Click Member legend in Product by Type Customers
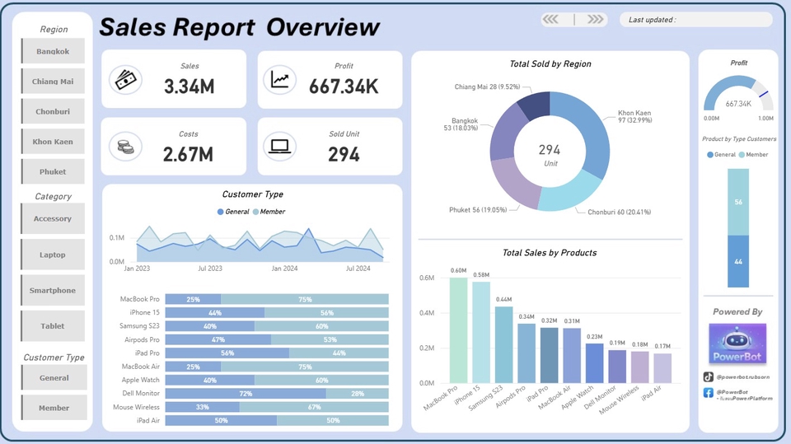The image size is (791, 444). 753,154
